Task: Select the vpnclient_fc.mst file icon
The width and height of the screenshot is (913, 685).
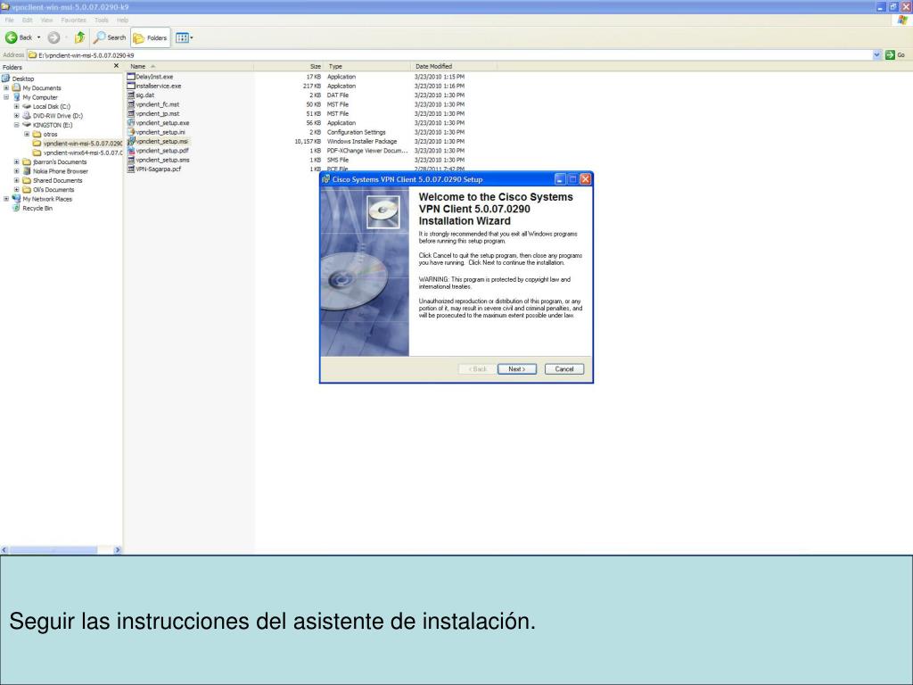Action: point(131,104)
